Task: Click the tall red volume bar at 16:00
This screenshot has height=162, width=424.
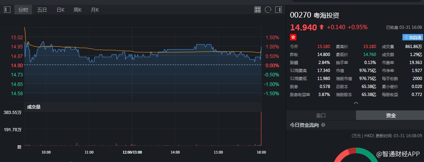Action: tap(261, 128)
